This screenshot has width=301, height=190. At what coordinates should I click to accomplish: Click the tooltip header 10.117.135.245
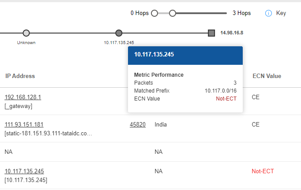click(x=154, y=55)
